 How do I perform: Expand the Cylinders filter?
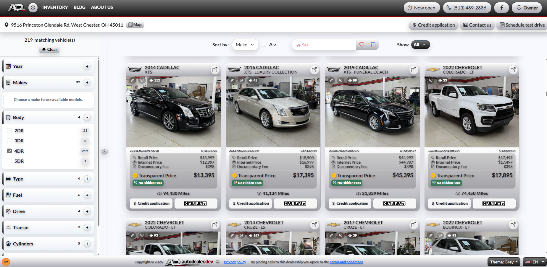click(87, 244)
